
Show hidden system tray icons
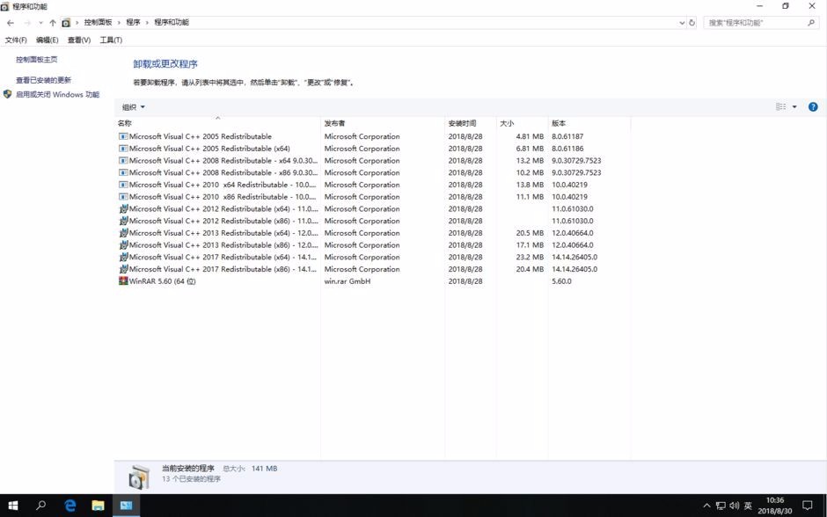pos(706,506)
